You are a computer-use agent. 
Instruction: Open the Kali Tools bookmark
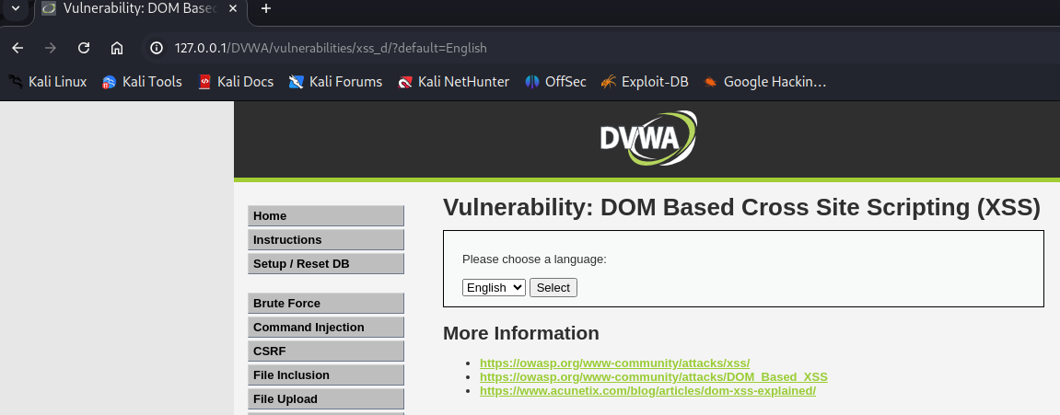(142, 82)
